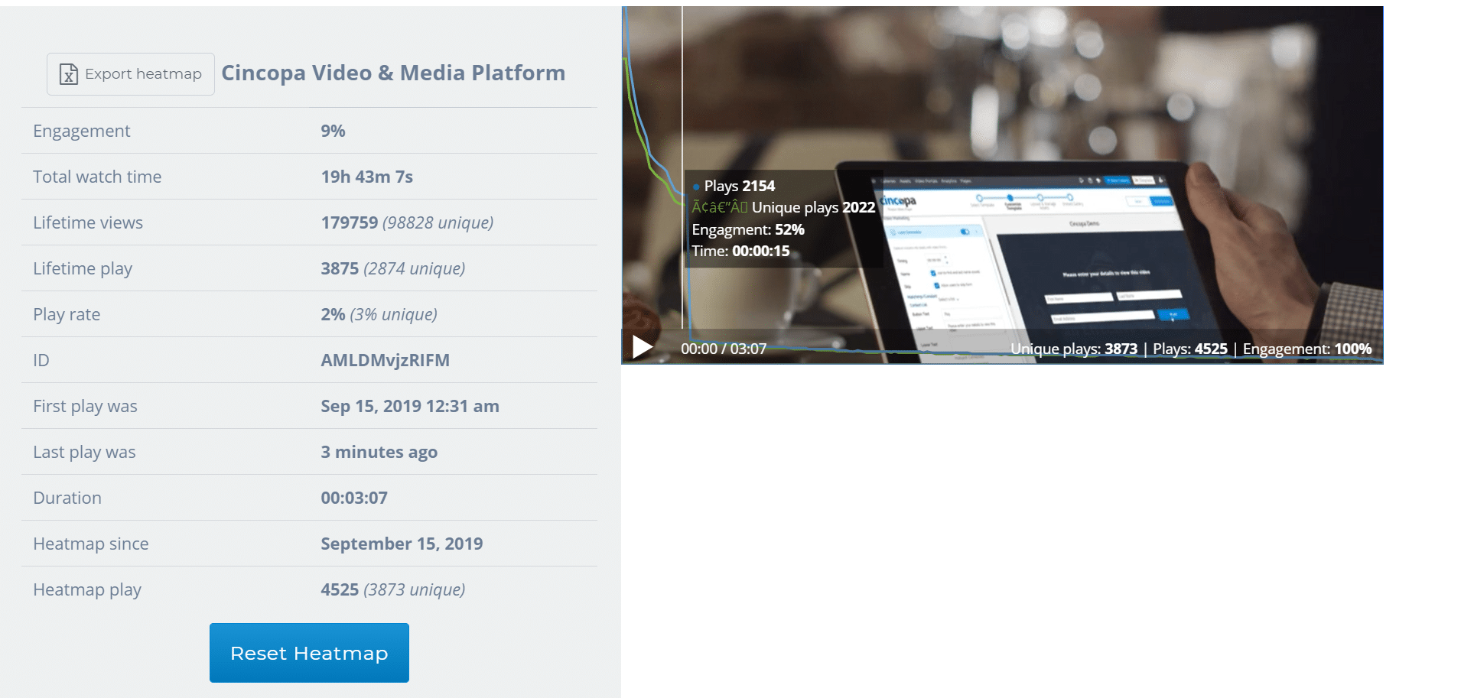Click the Engagement 9% value
1474x698 pixels.
(333, 131)
